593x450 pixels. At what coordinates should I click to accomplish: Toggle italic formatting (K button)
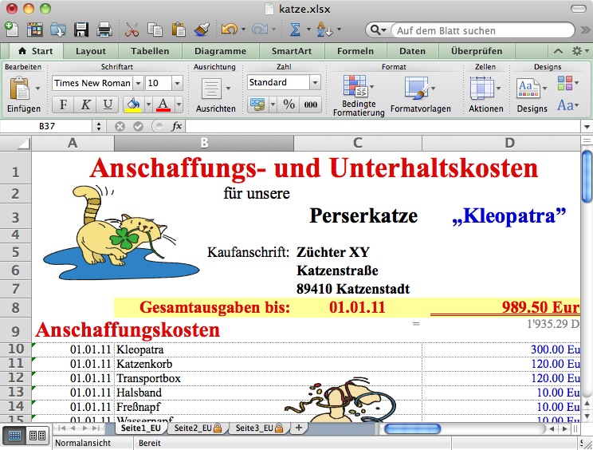pos(85,105)
